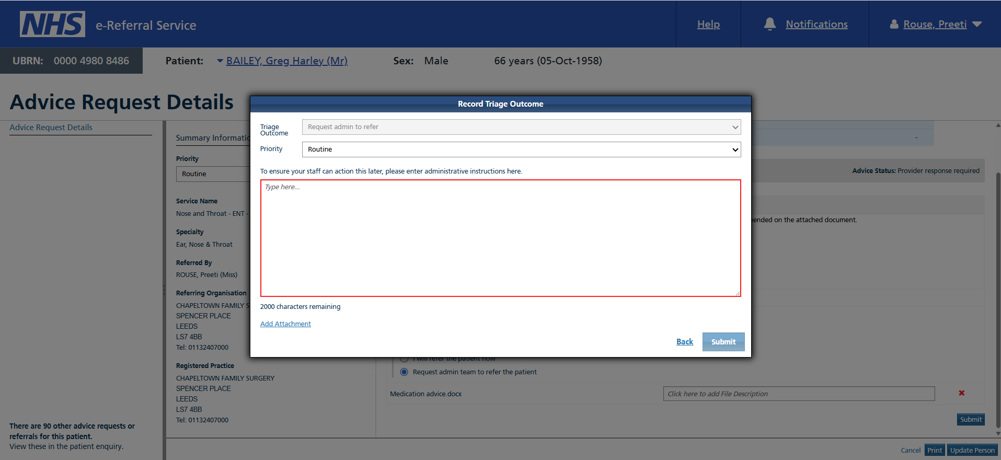Click Add Attachment link
Viewport: 1001px width, 460px height.
pos(285,324)
